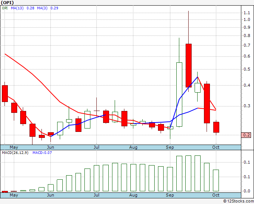Open the 12Stocks.com watermark link

(x=239, y=201)
